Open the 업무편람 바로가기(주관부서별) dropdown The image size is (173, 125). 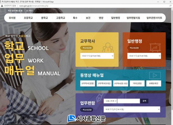tap(132, 109)
